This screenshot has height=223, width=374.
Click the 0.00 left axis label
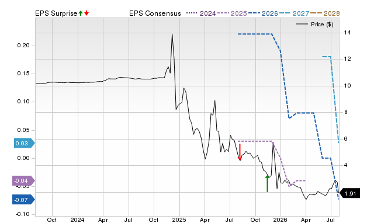23,158
